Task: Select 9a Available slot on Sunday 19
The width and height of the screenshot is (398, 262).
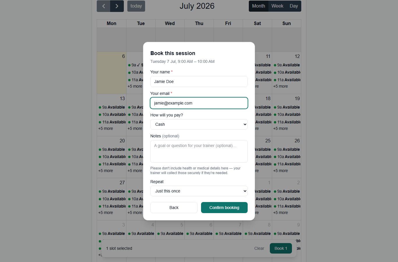Action: [x=287, y=107]
